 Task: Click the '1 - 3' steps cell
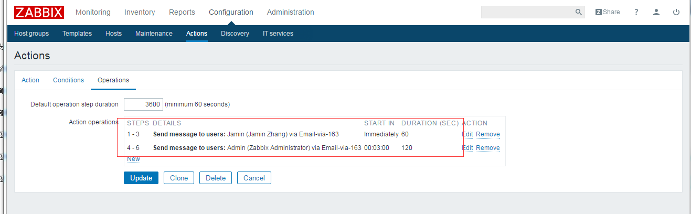click(x=133, y=134)
